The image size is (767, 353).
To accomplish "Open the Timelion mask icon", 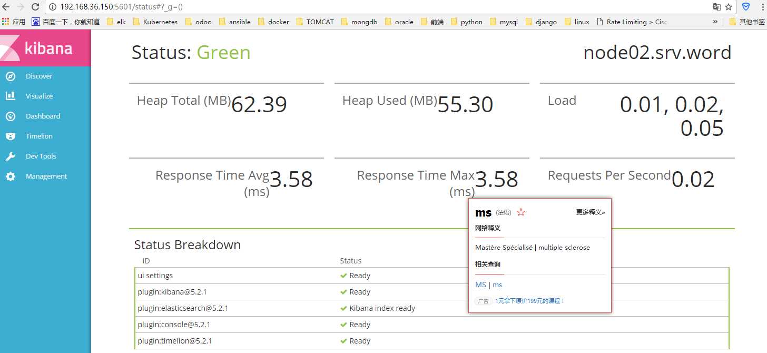I will 11,136.
